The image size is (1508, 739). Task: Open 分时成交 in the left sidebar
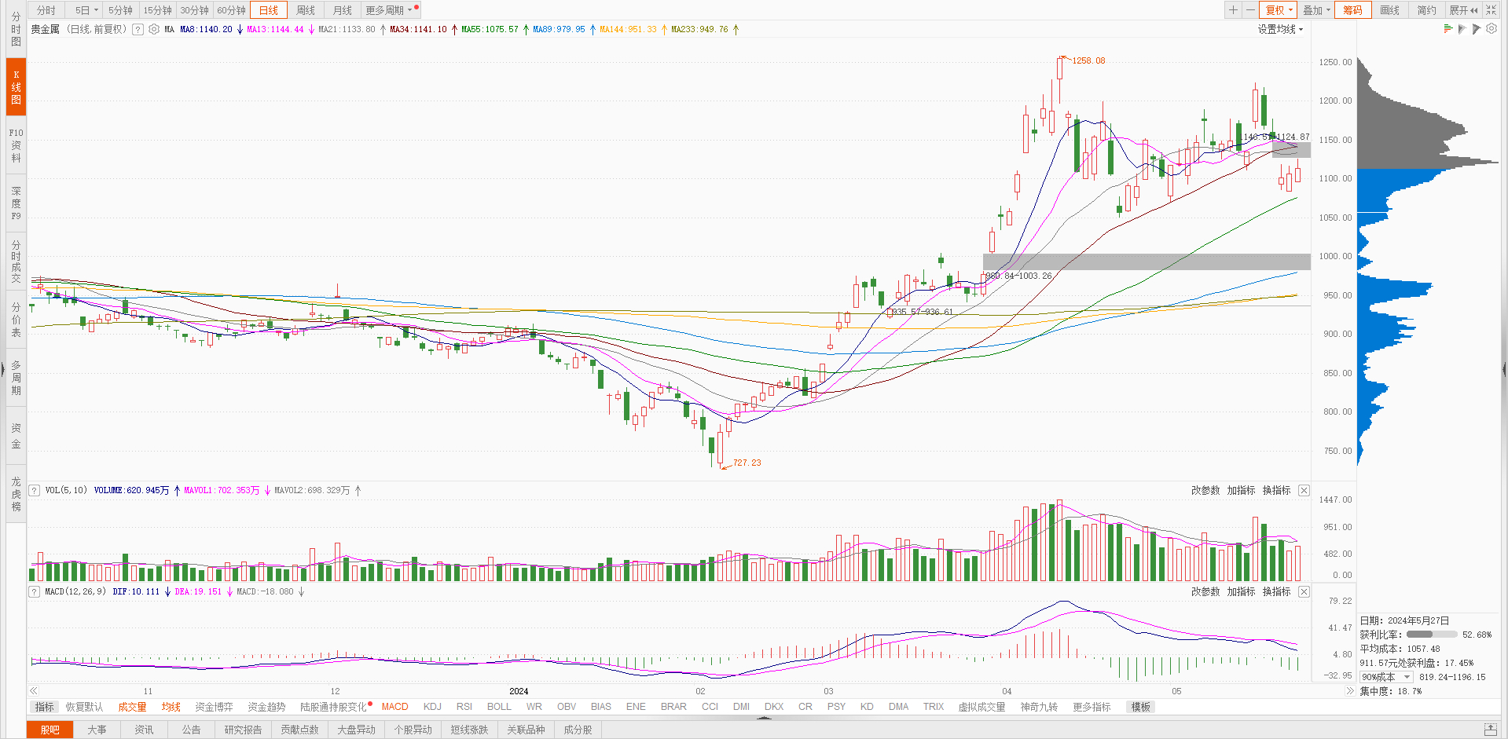pos(16,262)
